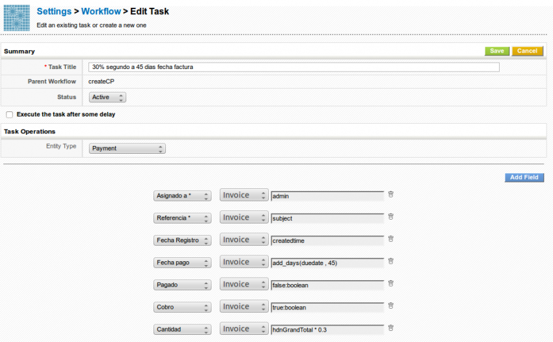Viewport: 553px width, 342px height.
Task: Open the 'Fecha pago' field dropdown
Action: click(183, 263)
